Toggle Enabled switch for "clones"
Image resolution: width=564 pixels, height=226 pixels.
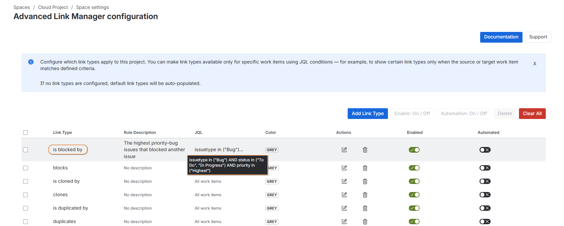click(414, 195)
